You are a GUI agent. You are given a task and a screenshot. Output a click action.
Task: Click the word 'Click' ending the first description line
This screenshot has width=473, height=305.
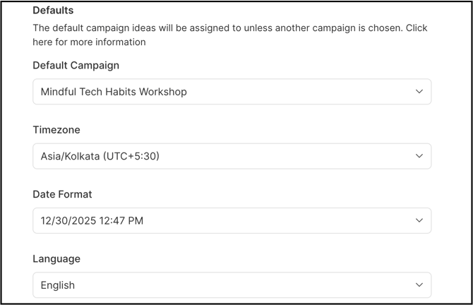pyautogui.click(x=417, y=28)
